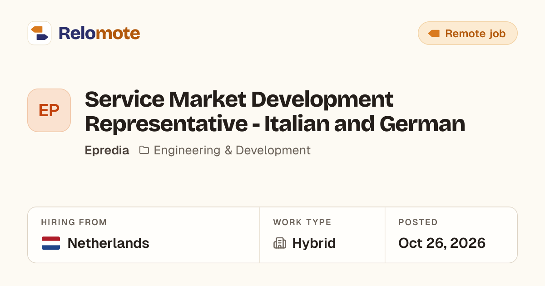Click the HIRING FROM label
The height and width of the screenshot is (286, 545).
(x=74, y=222)
